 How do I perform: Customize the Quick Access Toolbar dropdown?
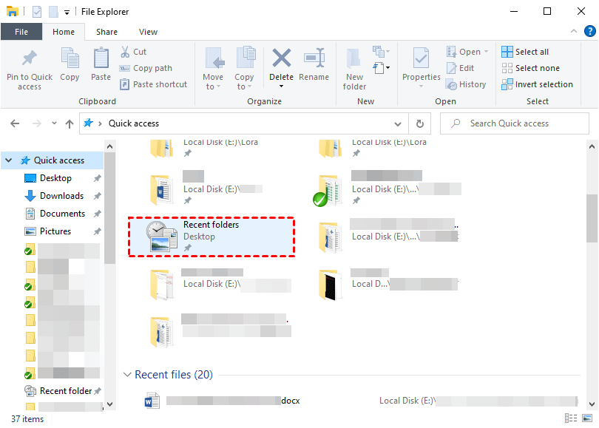67,13
